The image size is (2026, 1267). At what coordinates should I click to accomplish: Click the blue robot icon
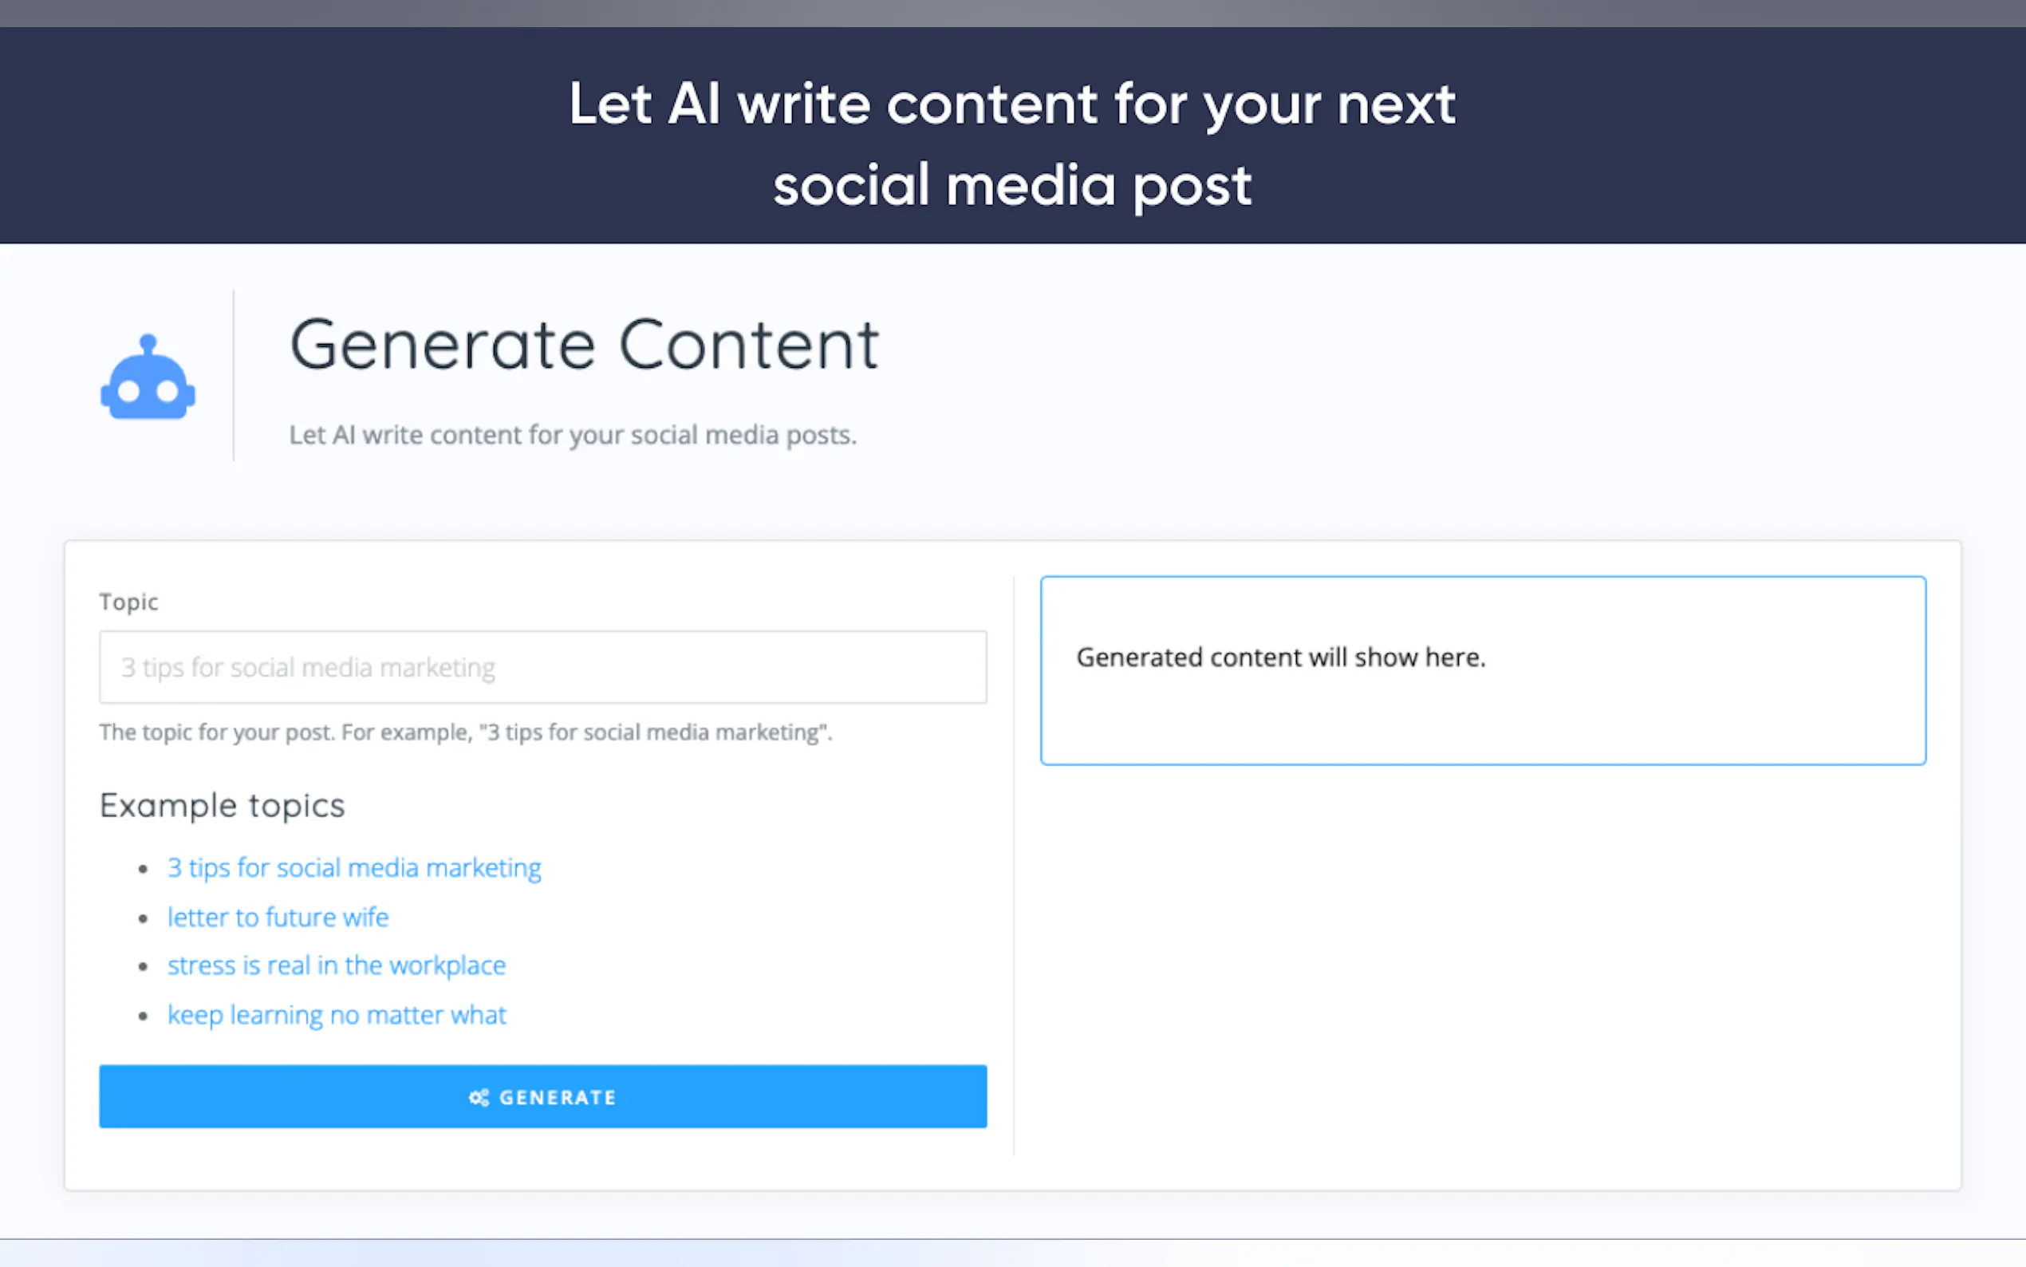[x=148, y=379]
